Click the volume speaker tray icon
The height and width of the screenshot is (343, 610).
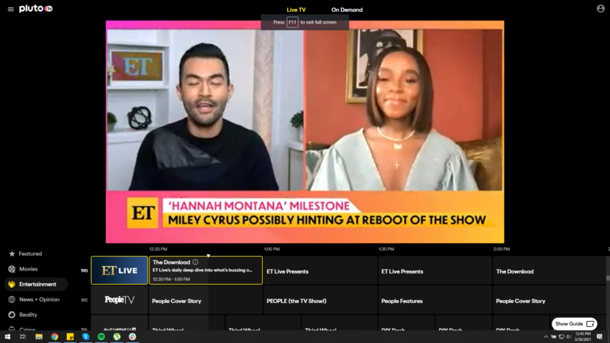tap(569, 337)
